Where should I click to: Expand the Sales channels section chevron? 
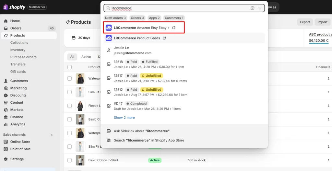[x=52, y=135]
